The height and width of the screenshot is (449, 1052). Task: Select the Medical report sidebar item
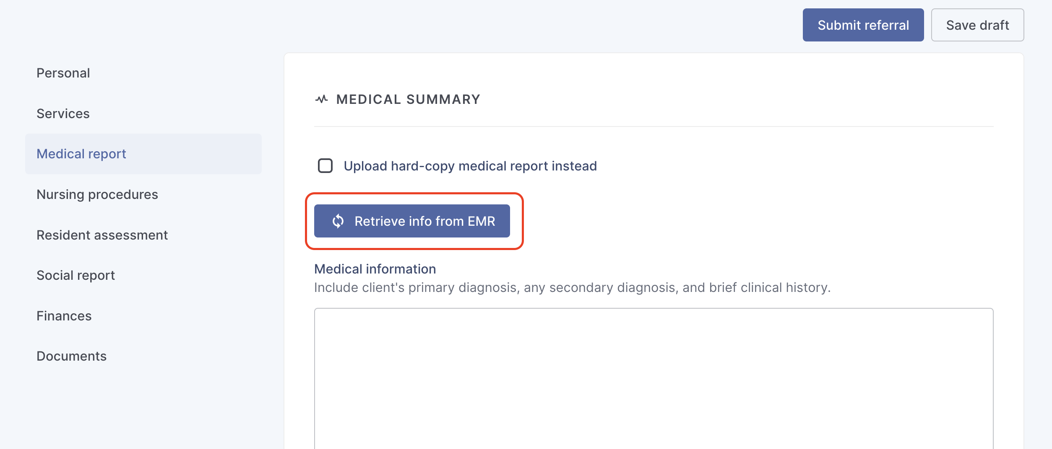(81, 154)
